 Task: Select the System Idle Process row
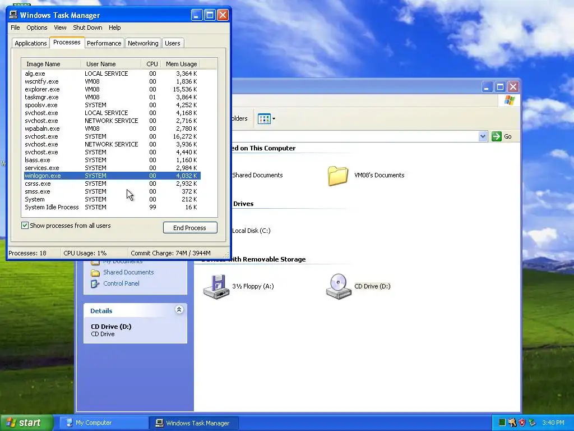pyautogui.click(x=112, y=208)
